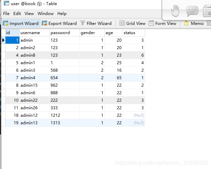Click the age column header

[114, 33]
